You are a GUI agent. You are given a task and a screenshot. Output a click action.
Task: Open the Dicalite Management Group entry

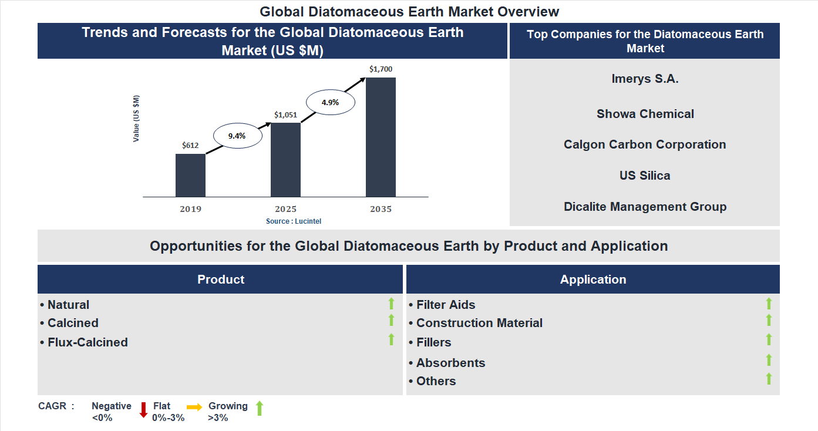pos(645,207)
